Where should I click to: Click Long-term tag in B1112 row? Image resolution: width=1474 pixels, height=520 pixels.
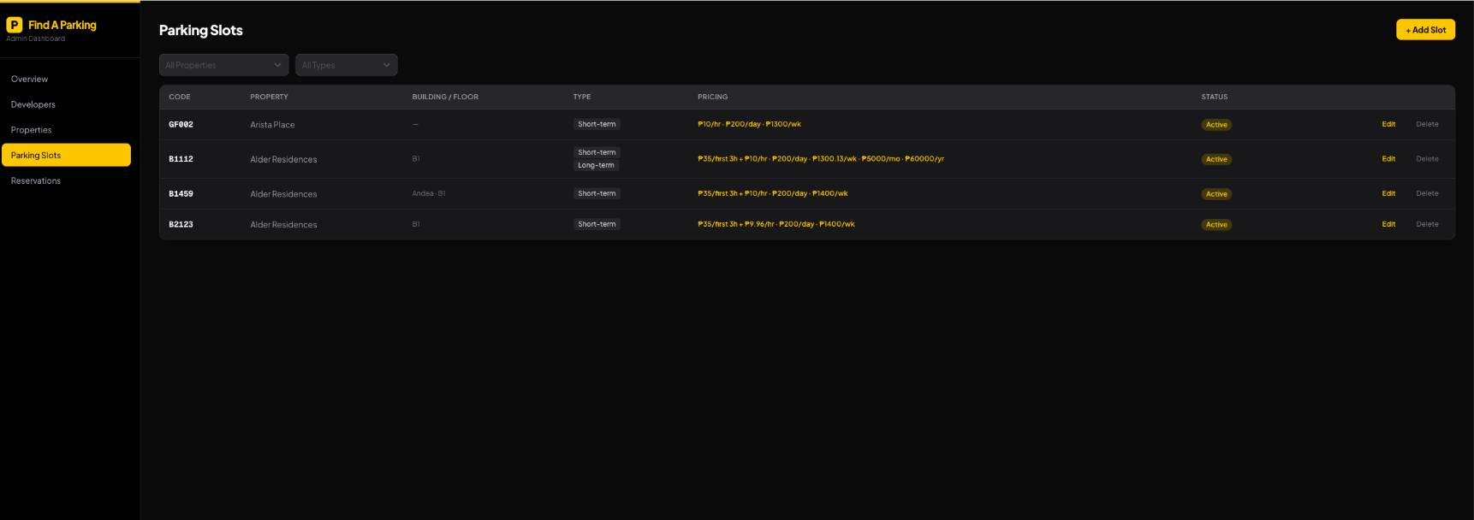596,165
